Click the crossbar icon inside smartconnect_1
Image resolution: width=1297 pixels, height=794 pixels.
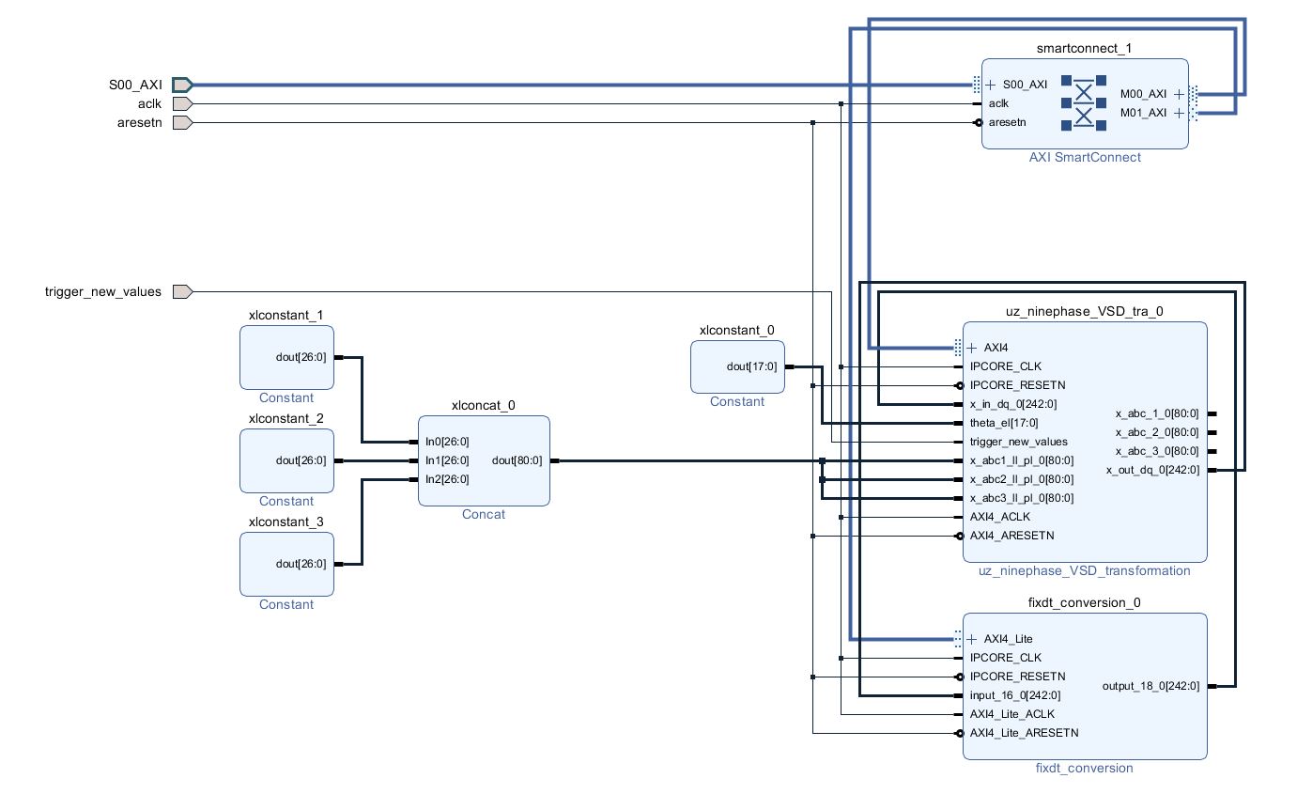tap(1084, 103)
